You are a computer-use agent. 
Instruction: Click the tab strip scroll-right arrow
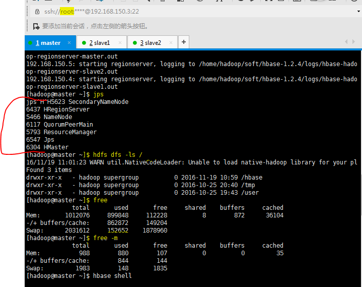click(x=353, y=42)
